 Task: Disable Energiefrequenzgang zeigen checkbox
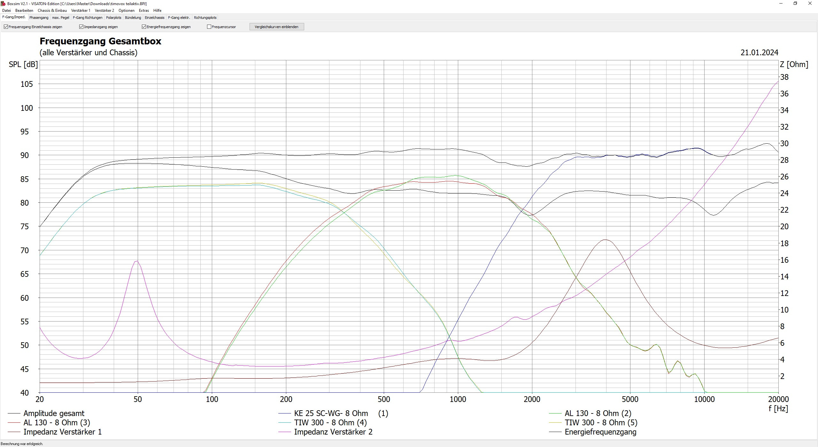coord(144,27)
